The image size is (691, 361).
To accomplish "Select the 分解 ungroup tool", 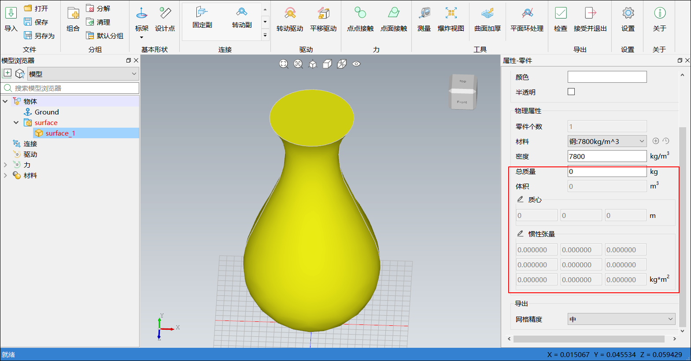I will (x=98, y=8).
